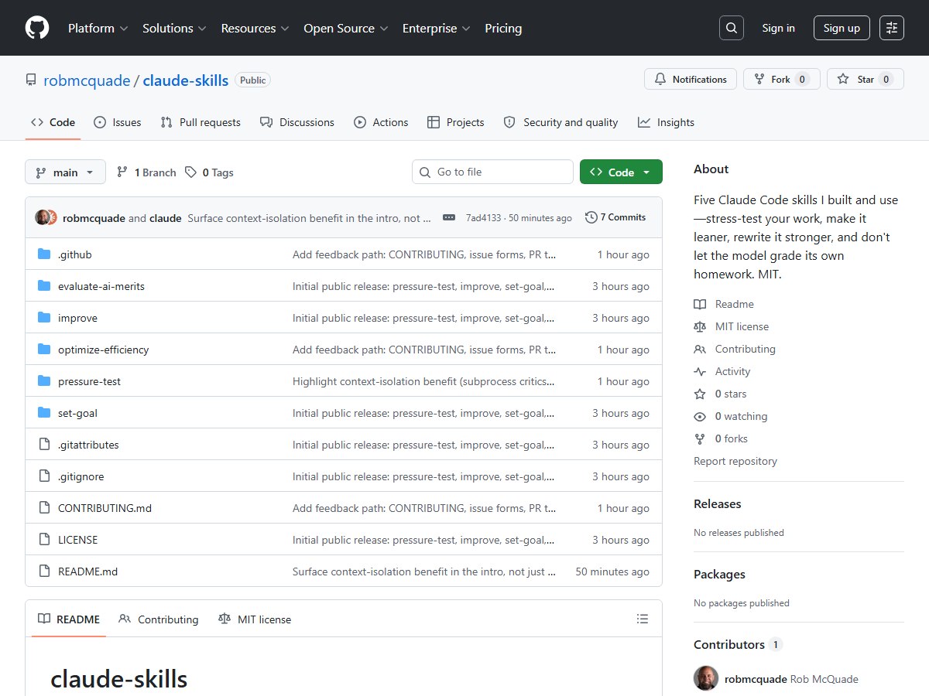Click the claude-skills repository name link
The height and width of the screenshot is (696, 929).
tap(186, 80)
